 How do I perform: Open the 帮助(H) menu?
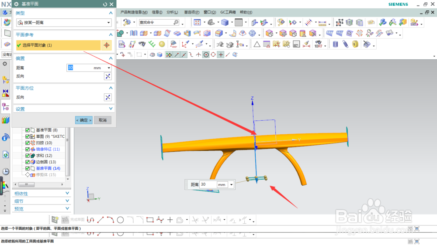tap(246, 12)
